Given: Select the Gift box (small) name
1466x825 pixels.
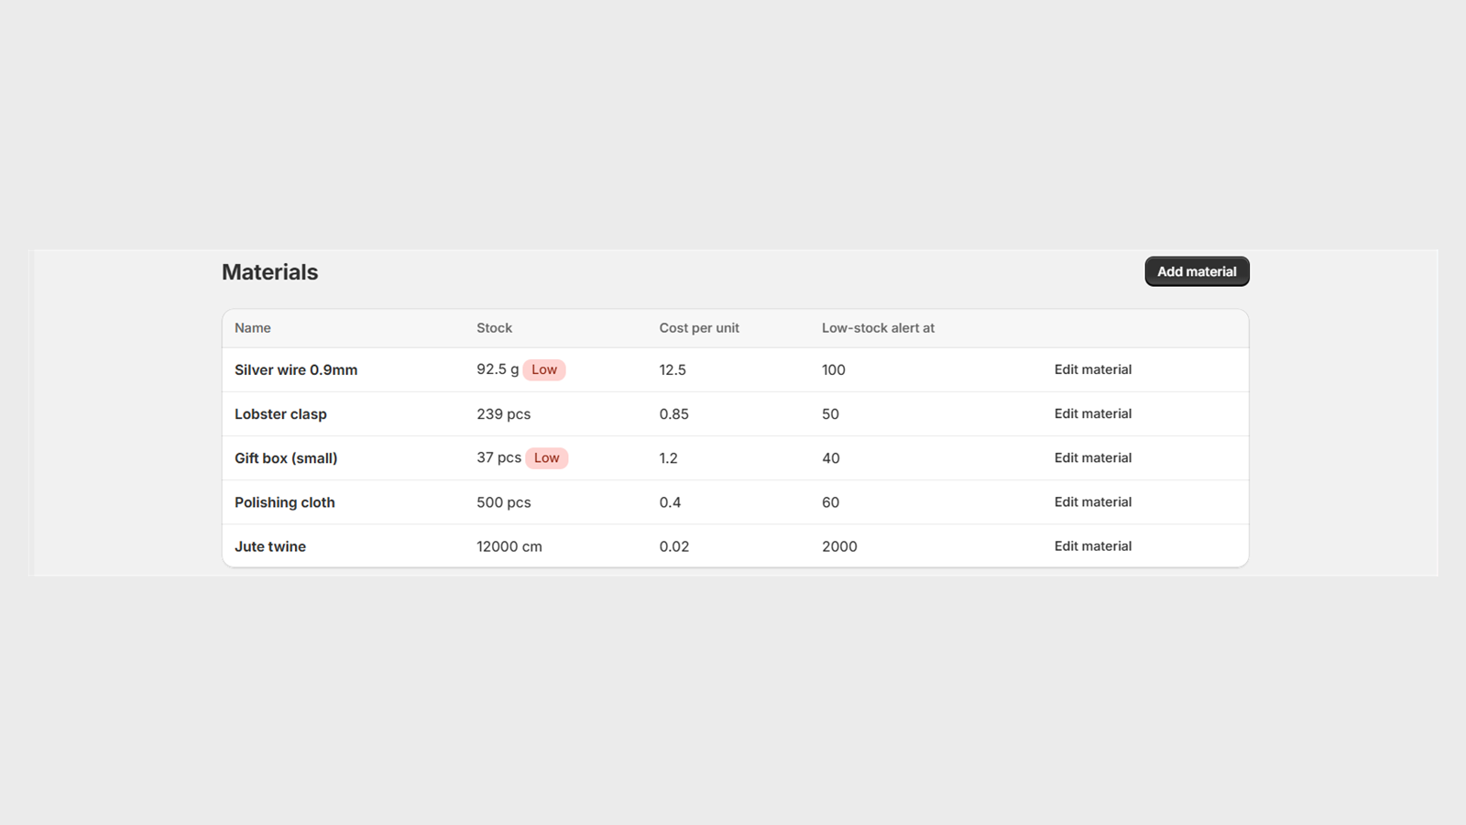Looking at the screenshot, I should pos(286,457).
